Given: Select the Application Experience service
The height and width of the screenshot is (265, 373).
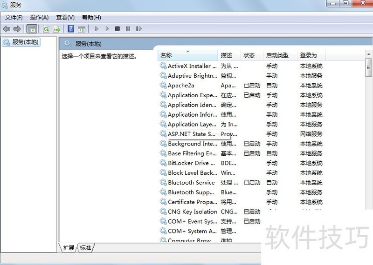Looking at the screenshot, I should pyautogui.click(x=242, y=95).
